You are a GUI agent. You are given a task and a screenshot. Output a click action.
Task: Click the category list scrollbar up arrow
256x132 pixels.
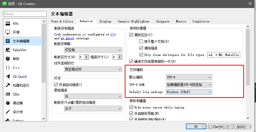pos(43,21)
